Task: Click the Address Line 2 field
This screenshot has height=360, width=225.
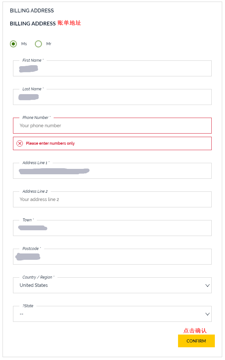Action: click(x=112, y=199)
